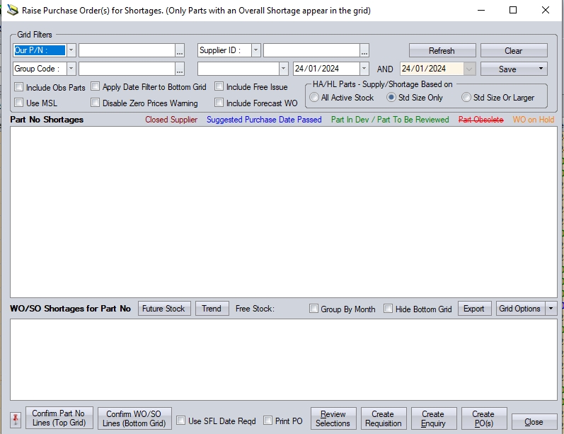
Task: Select Std Size Or Larger radio button
Action: 466,98
